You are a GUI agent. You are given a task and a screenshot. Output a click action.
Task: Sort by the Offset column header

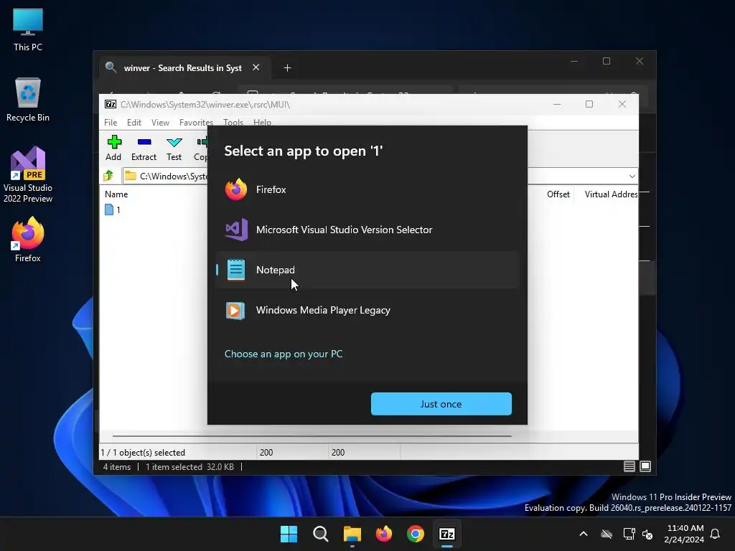click(558, 194)
